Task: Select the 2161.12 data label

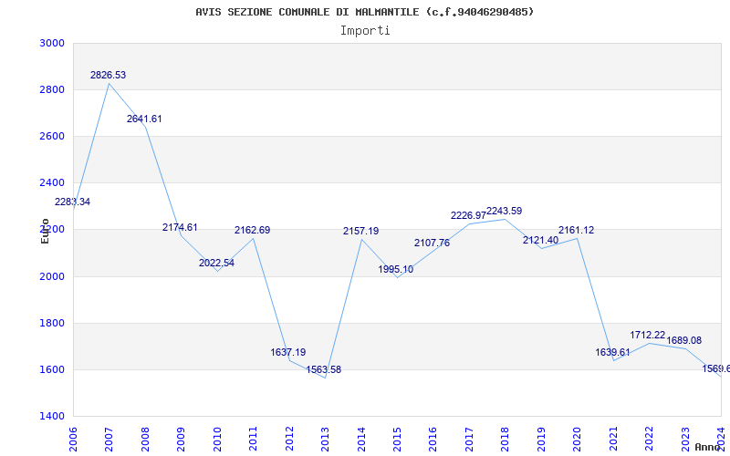Action: click(x=577, y=230)
